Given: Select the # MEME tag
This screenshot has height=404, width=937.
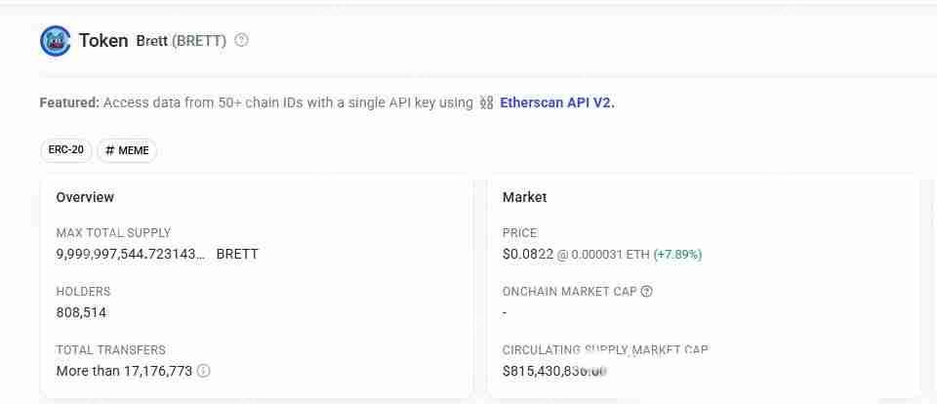Looking at the screenshot, I should coord(127,150).
